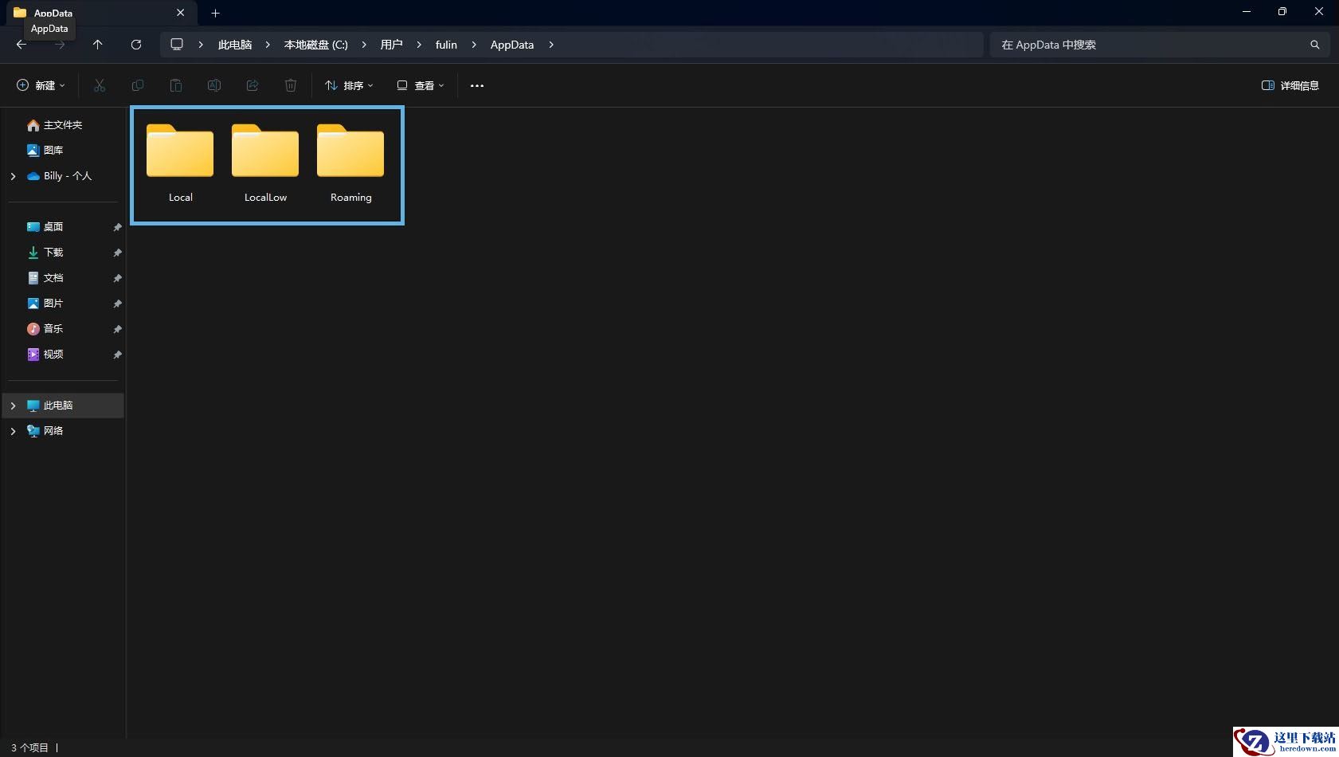1339x757 pixels.
Task: Open 图片 in quick access
Action: pyautogui.click(x=53, y=304)
